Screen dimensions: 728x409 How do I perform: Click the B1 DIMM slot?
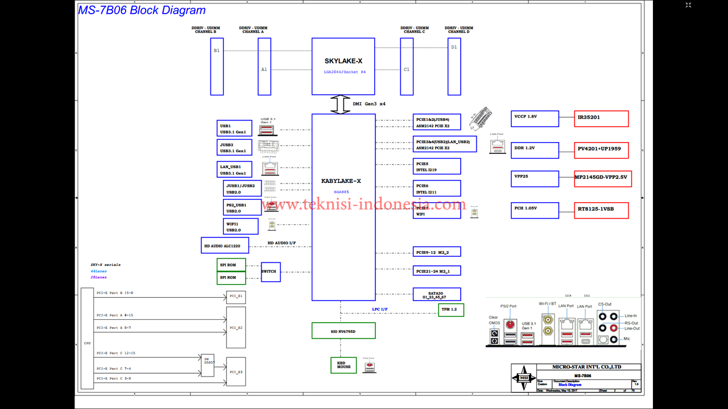[x=217, y=66]
